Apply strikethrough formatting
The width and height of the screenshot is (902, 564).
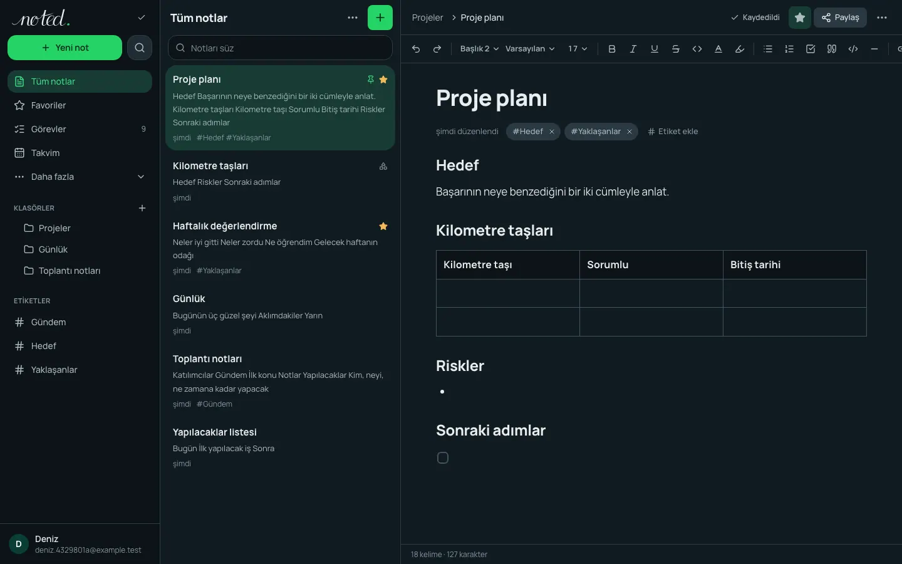click(x=676, y=49)
